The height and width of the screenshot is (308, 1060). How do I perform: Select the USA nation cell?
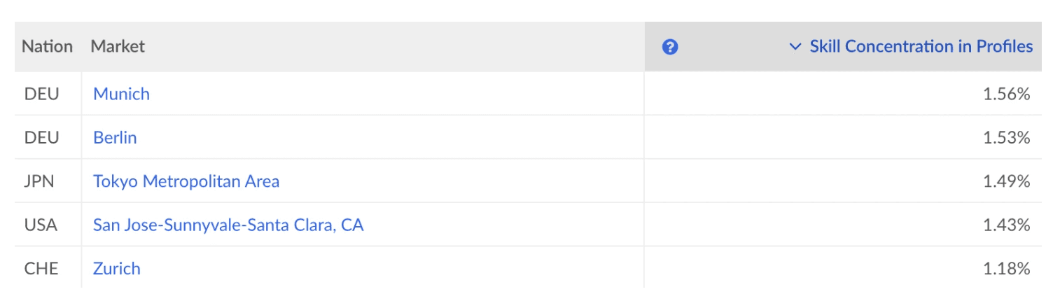(41, 225)
